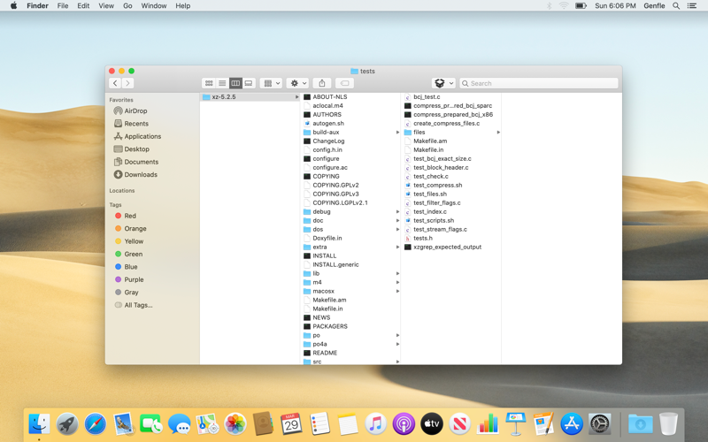Switch to gallery view
Screen dimensions: 708x442
point(249,83)
